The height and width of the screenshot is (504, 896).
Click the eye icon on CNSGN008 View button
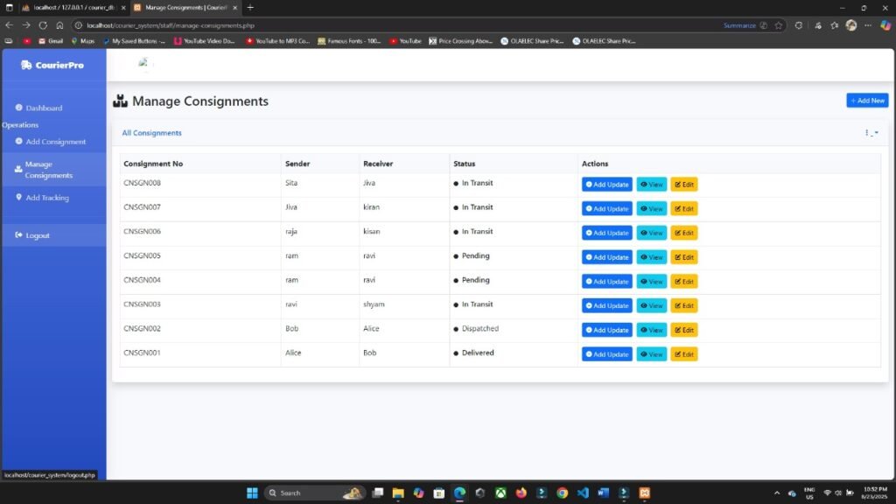pyautogui.click(x=645, y=184)
